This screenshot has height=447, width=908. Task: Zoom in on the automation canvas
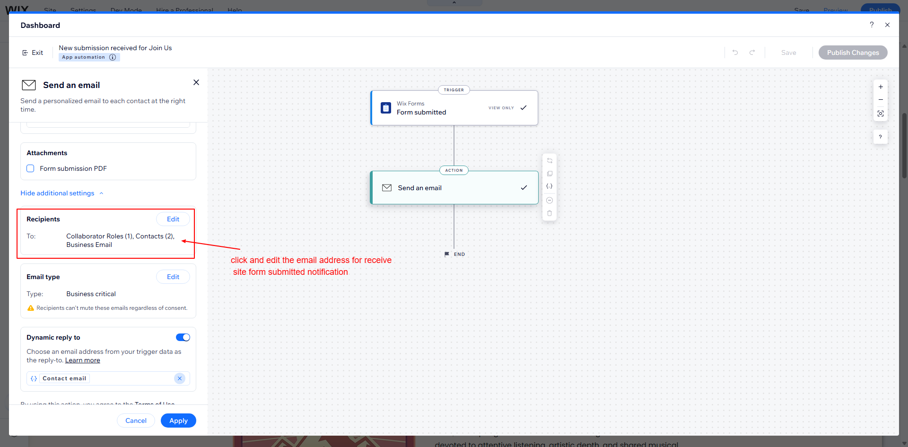(881, 87)
